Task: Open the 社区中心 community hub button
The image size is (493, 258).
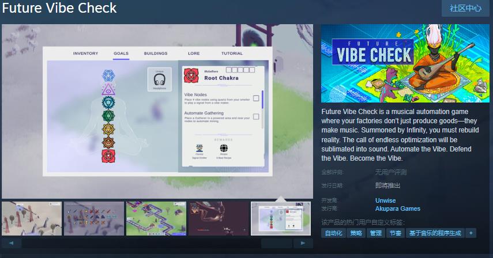Action: (465, 8)
